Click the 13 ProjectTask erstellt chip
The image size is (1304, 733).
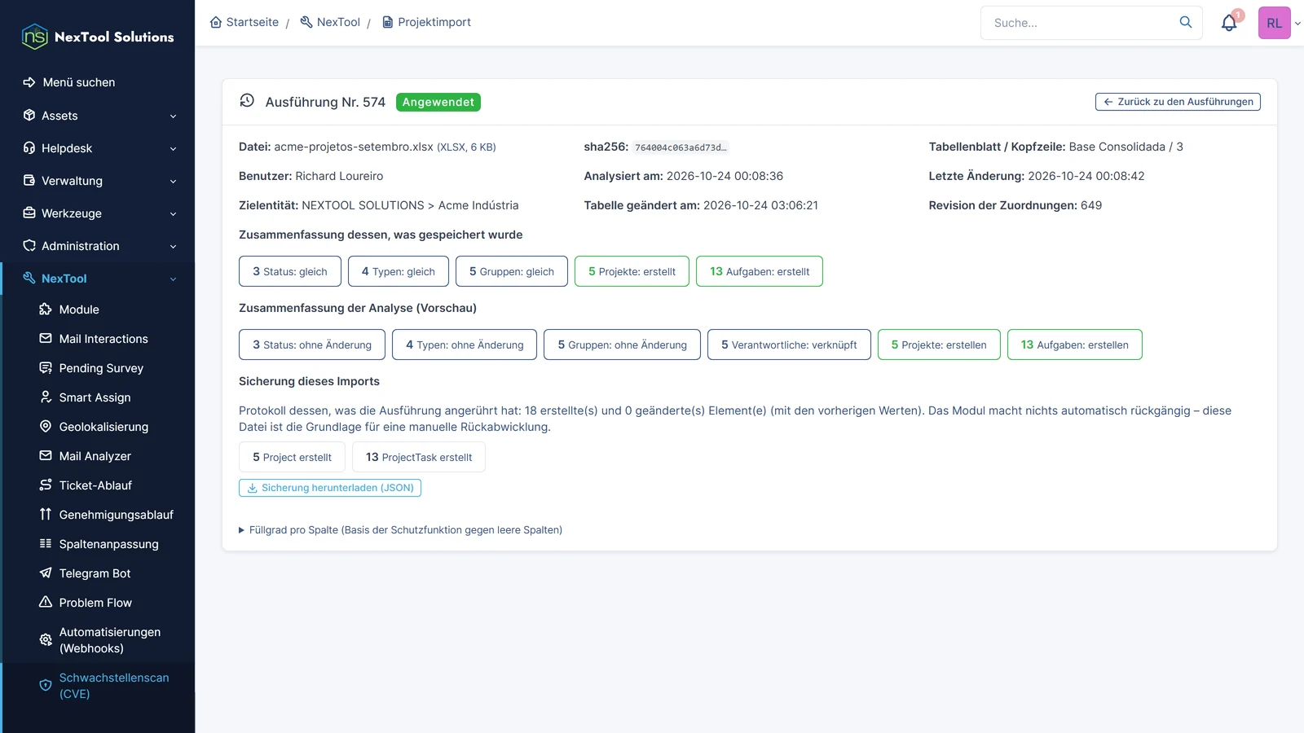click(419, 457)
